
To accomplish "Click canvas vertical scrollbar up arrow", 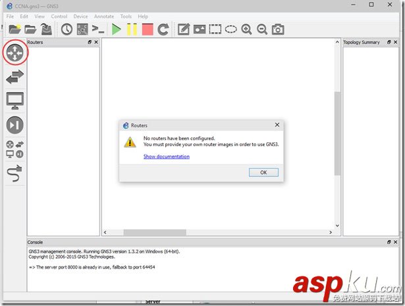I will tap(337, 42).
